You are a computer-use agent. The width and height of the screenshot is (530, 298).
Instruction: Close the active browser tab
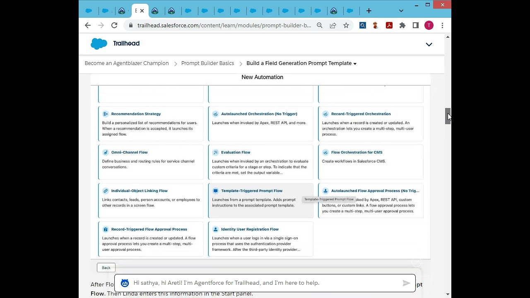142,11
